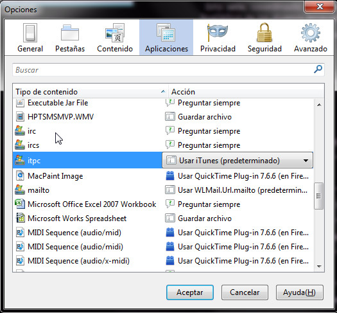Click the save icon for Microsoft Works Spreadsheet

click(170, 219)
